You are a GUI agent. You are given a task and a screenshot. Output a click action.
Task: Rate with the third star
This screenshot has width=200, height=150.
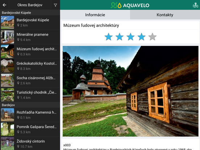tap(130, 37)
